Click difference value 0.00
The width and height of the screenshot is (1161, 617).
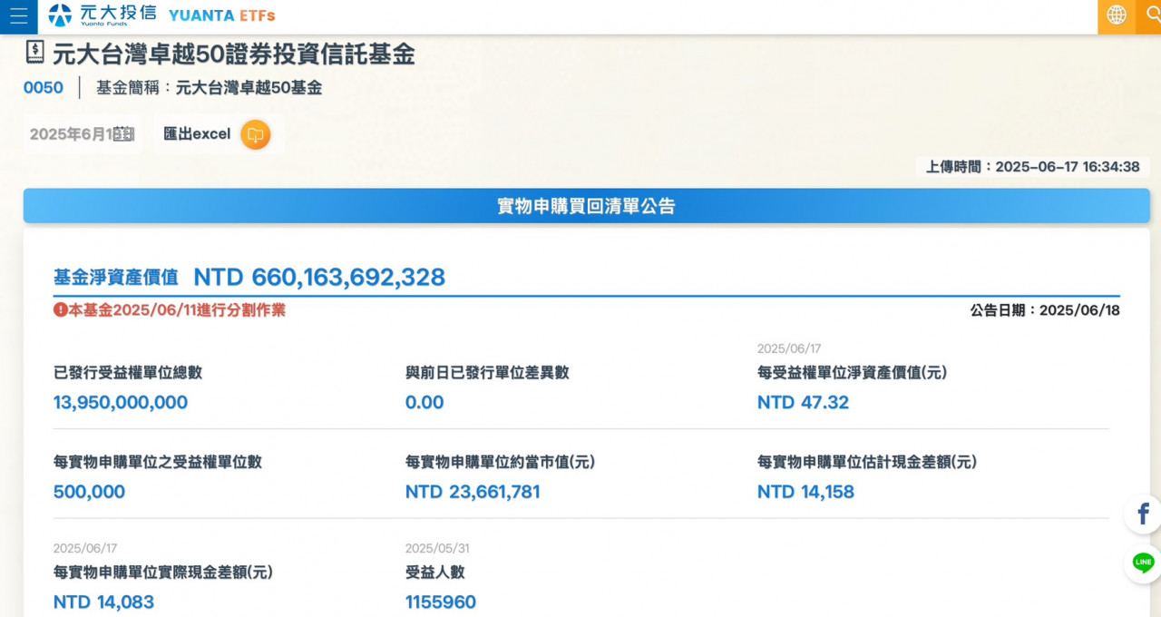click(424, 403)
